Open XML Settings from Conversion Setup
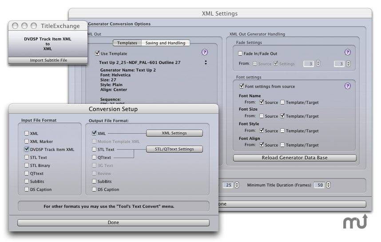The height and width of the screenshot is (242, 381). pyautogui.click(x=174, y=133)
